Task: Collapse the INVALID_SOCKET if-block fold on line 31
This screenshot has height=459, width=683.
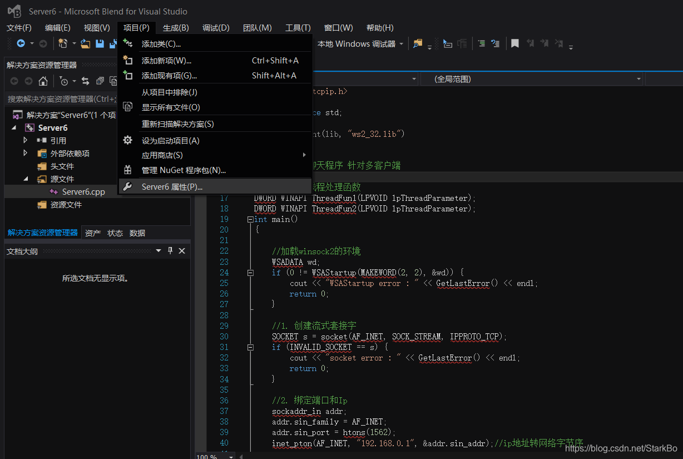Action: 250,347
